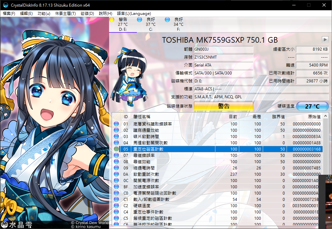Click the status orb of attribute 03
Image resolution: width=332 pixels, height=229 pixels.
116,136
